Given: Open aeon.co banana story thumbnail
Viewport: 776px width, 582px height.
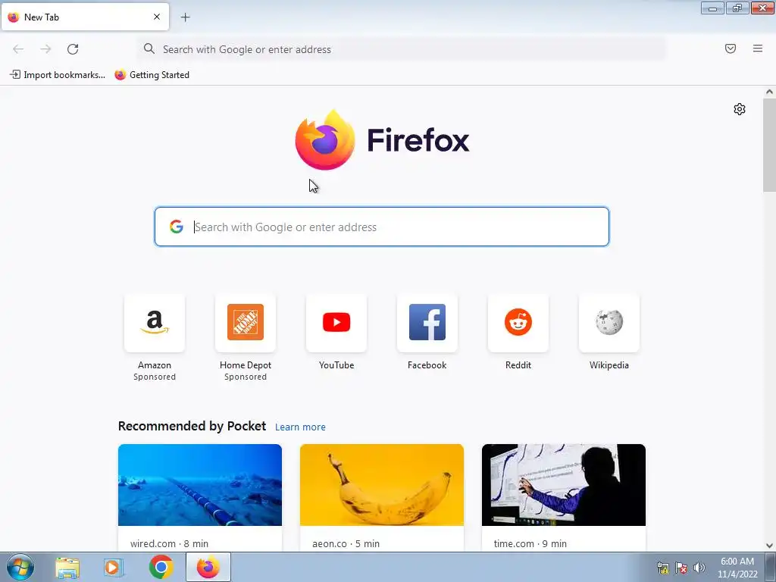Looking at the screenshot, I should [382, 485].
